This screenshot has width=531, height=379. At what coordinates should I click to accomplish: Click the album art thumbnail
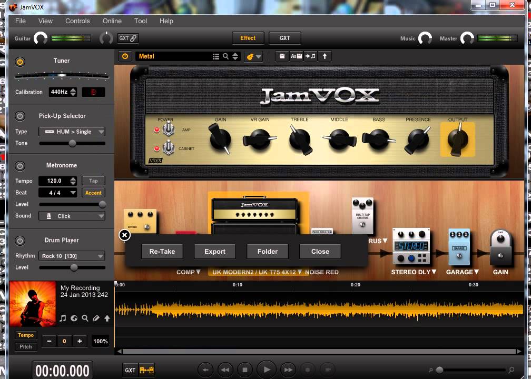[x=33, y=304]
